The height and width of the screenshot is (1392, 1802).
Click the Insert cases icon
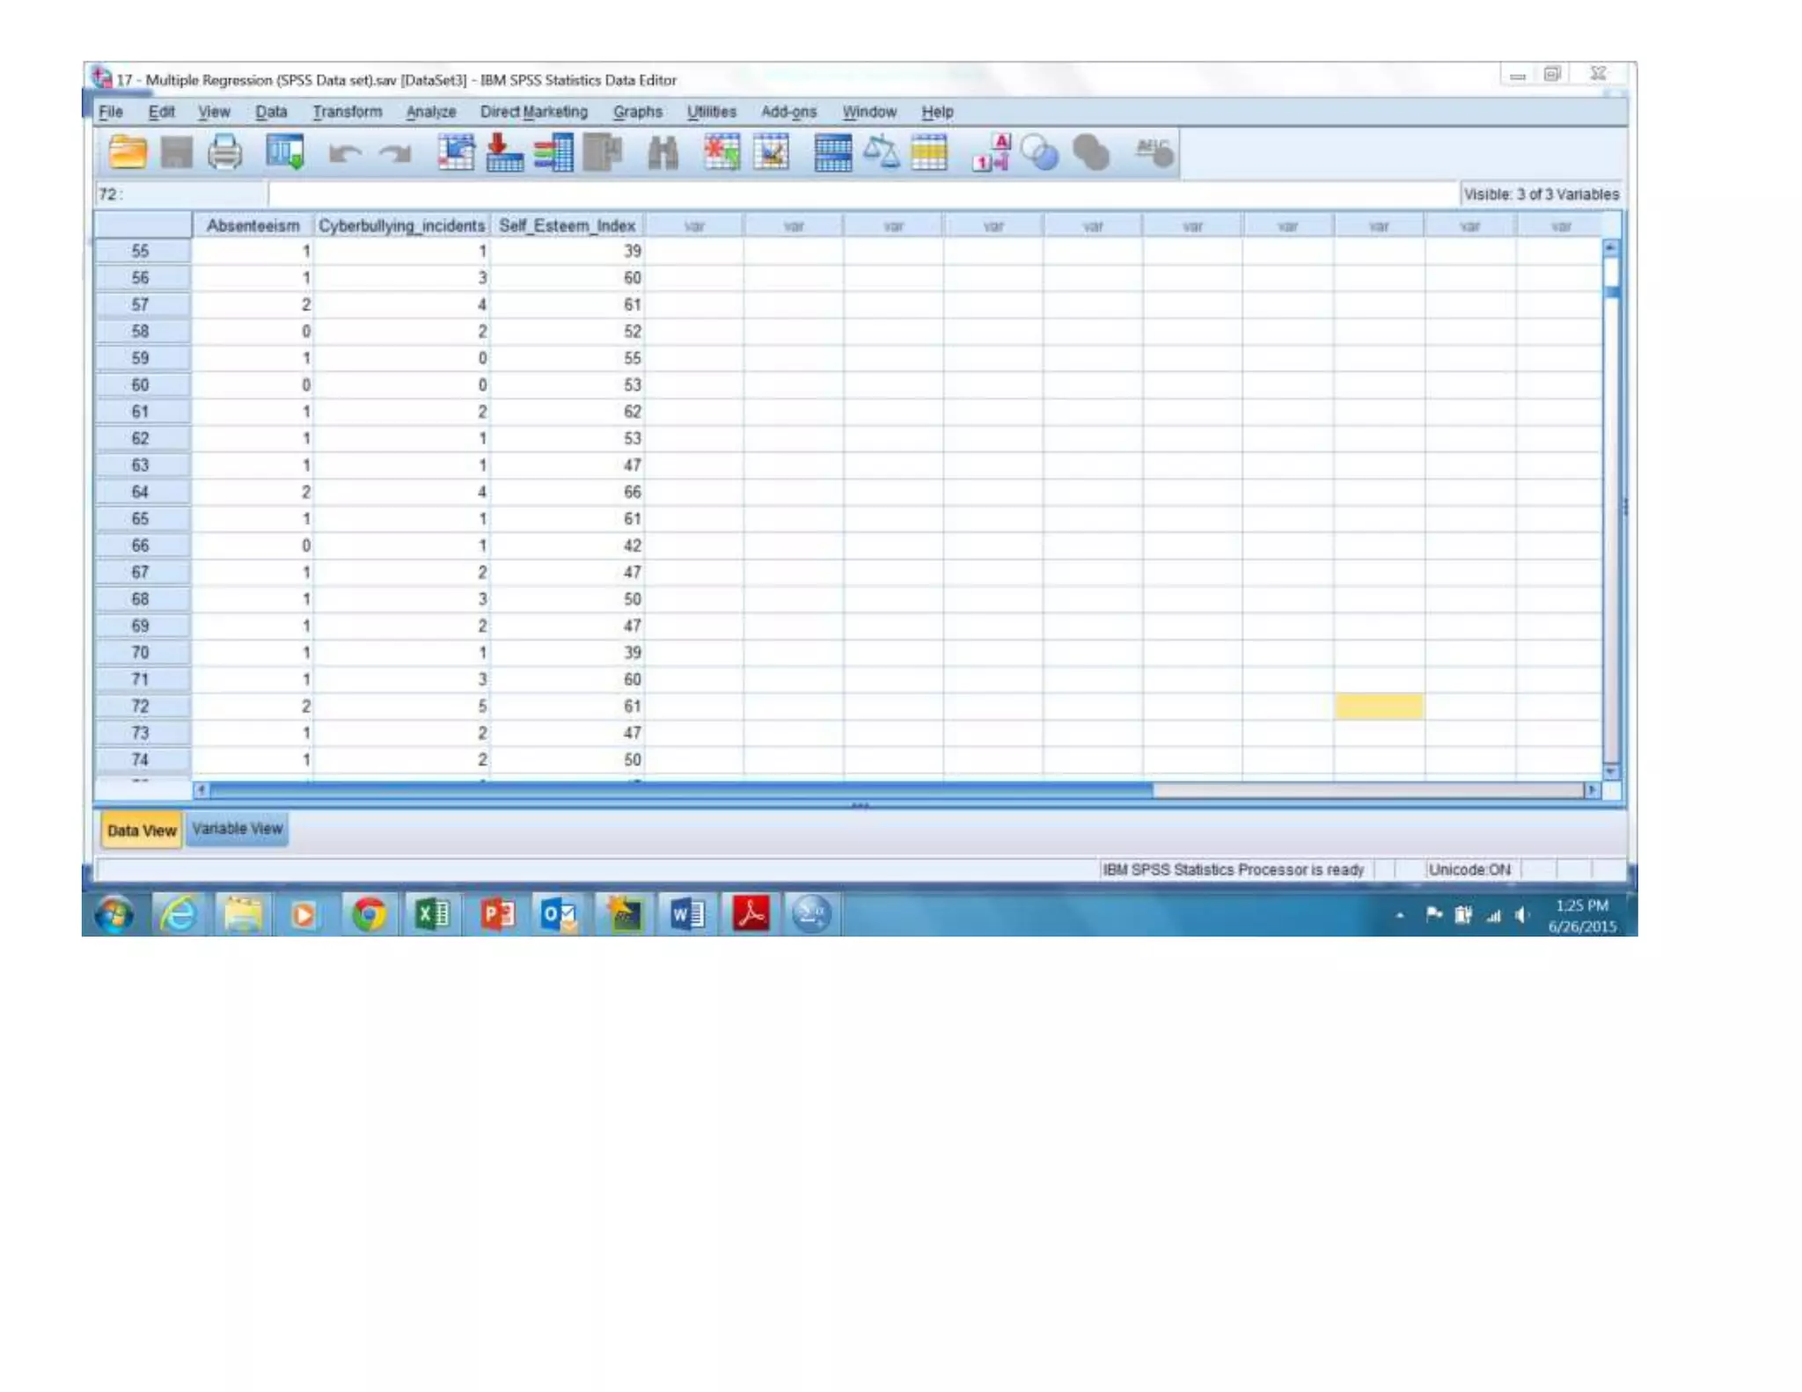click(x=722, y=153)
